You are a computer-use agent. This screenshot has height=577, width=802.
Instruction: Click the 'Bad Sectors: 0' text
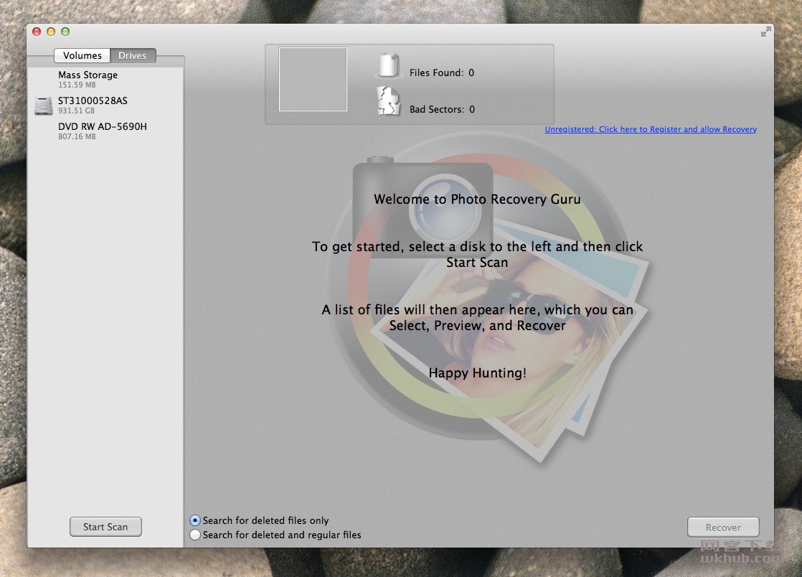(442, 110)
